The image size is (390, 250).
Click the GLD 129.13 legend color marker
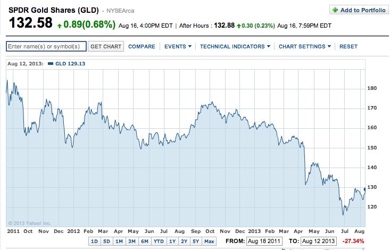[51, 64]
